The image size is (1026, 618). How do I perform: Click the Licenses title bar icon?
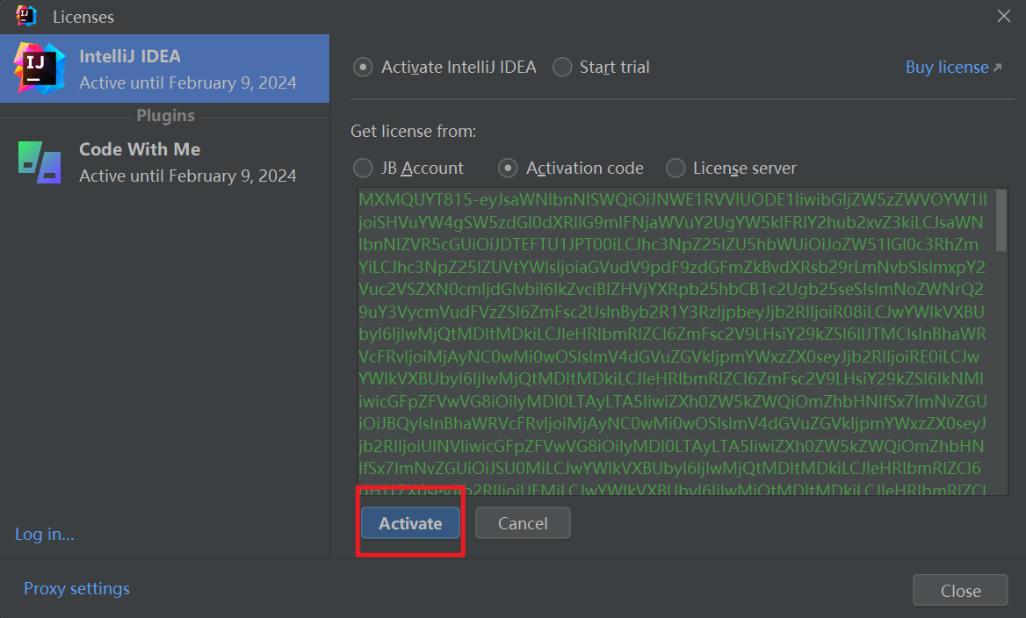pyautogui.click(x=25, y=16)
